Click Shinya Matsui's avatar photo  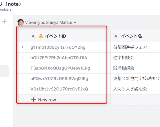pos(21,22)
